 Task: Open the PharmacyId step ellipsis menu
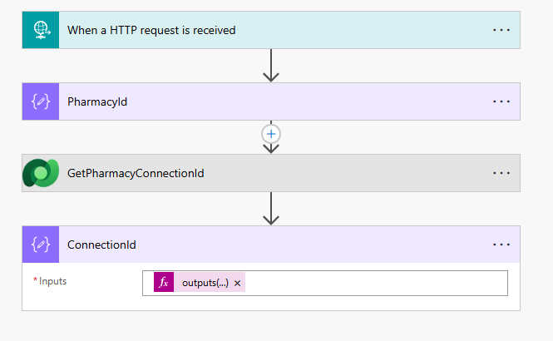point(501,101)
